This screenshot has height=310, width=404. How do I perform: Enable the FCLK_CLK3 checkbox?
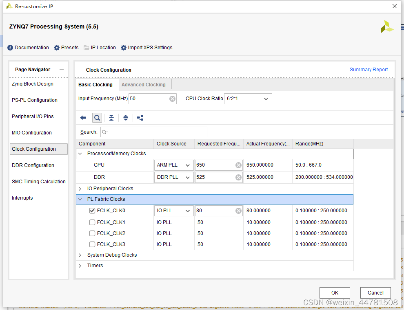pyautogui.click(x=92, y=244)
